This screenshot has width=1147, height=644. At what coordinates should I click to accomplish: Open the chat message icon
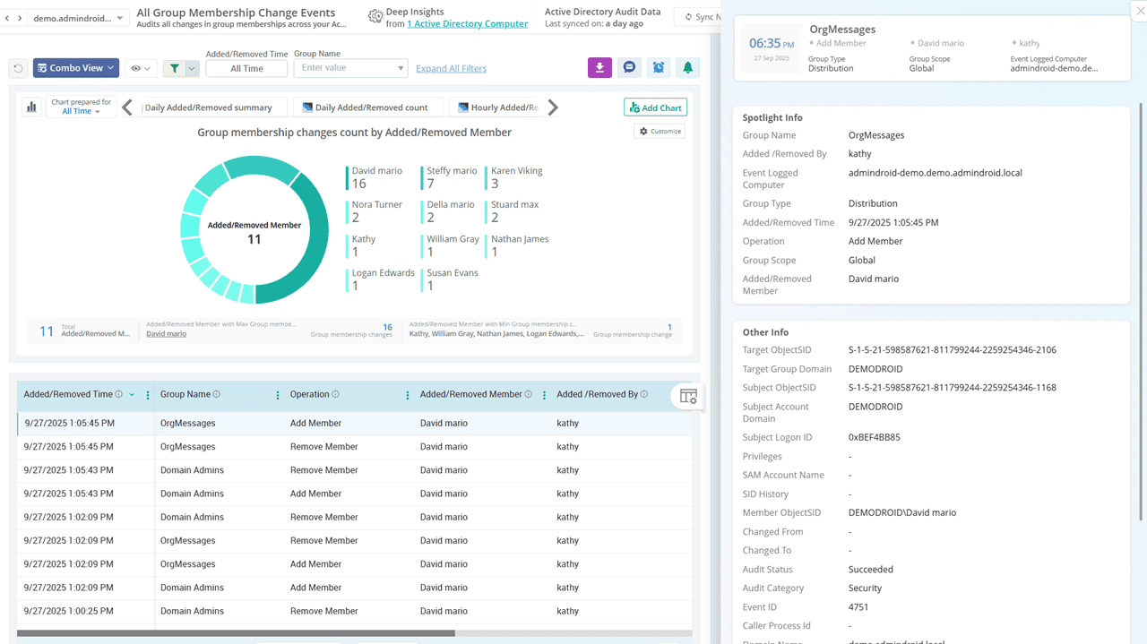click(x=629, y=68)
